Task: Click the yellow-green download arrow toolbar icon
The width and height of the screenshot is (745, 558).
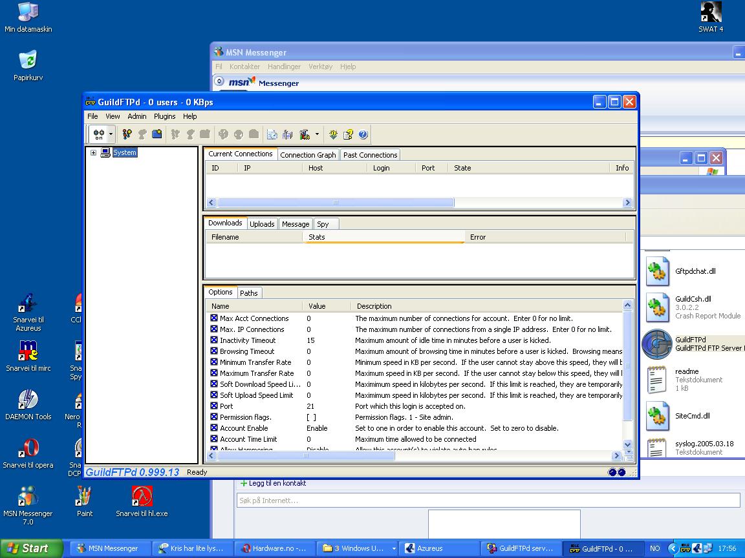Action: (333, 135)
